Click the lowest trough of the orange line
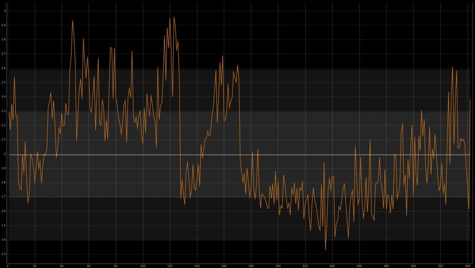The height and width of the screenshot is (268, 475). tap(325, 250)
